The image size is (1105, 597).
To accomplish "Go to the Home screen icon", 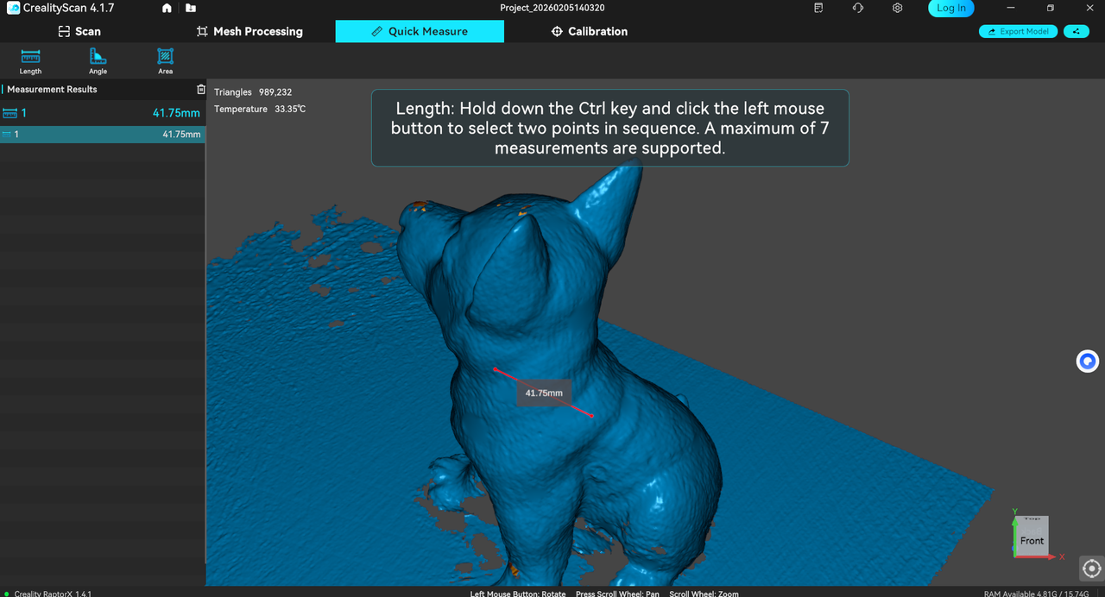I will point(167,9).
